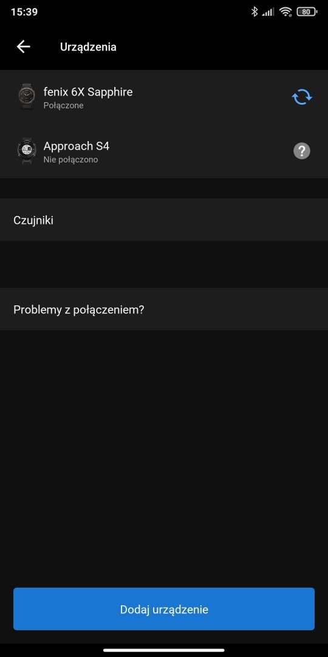Tap the battery level indicator
This screenshot has width=328, height=657.
(x=307, y=12)
